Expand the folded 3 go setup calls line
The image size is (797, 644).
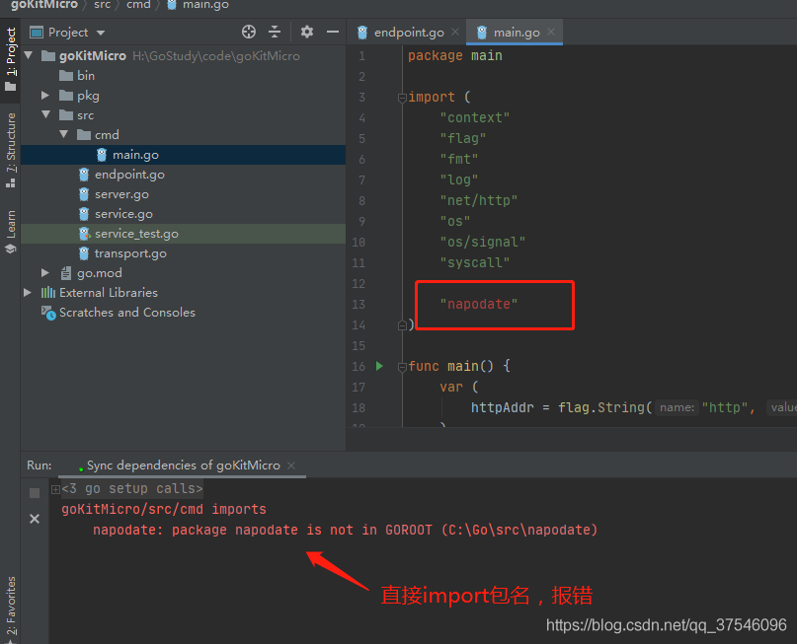pos(55,489)
